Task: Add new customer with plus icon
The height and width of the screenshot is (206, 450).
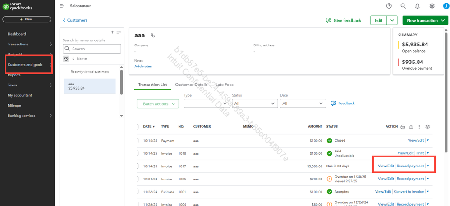Action: pyautogui.click(x=113, y=32)
